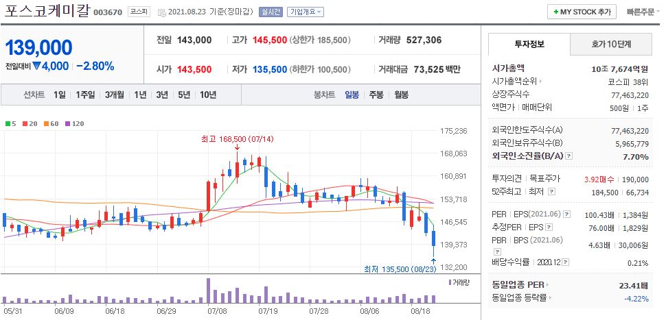The width and height of the screenshot is (666, 320).
Task: Select the 3년 line chart period
Action: 162,95
